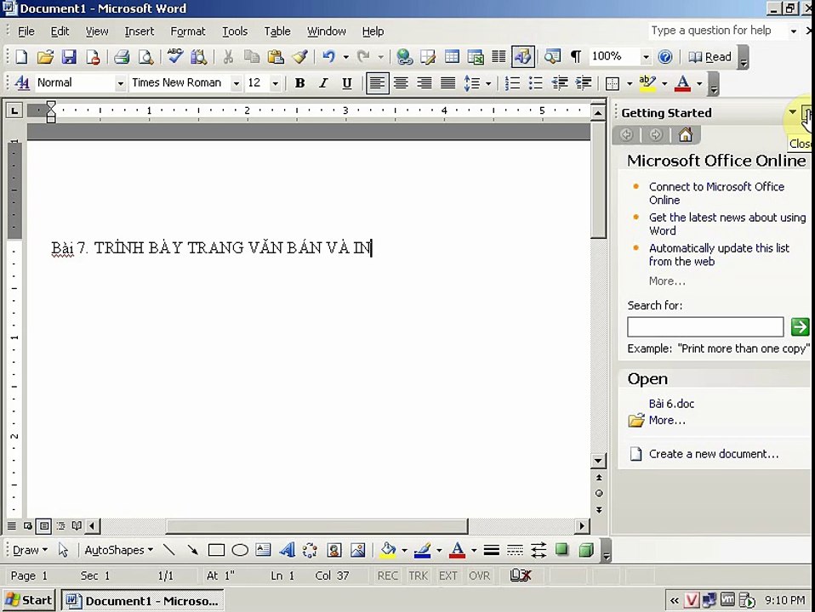Insert Microsoft Excel Worksheet icon
Viewport: 815px width, 612px height.
475,57
